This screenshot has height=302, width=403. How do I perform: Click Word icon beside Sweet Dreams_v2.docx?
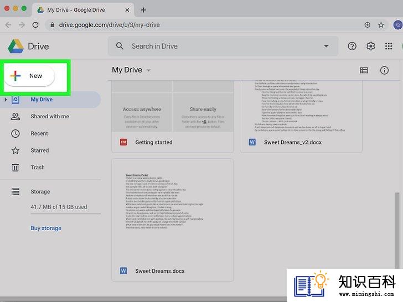point(252,142)
